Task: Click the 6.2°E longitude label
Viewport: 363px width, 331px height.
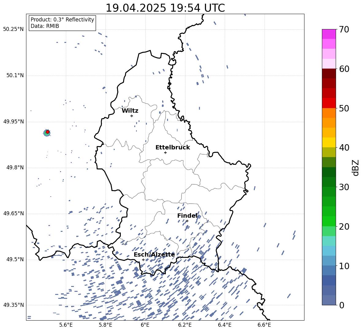Action: click(185, 325)
